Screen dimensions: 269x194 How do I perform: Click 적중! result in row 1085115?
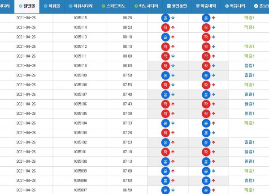(249, 17)
